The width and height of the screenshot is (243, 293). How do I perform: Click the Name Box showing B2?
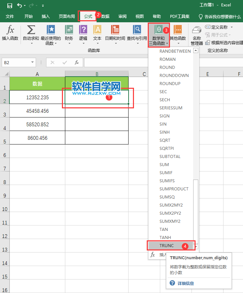tap(16, 62)
